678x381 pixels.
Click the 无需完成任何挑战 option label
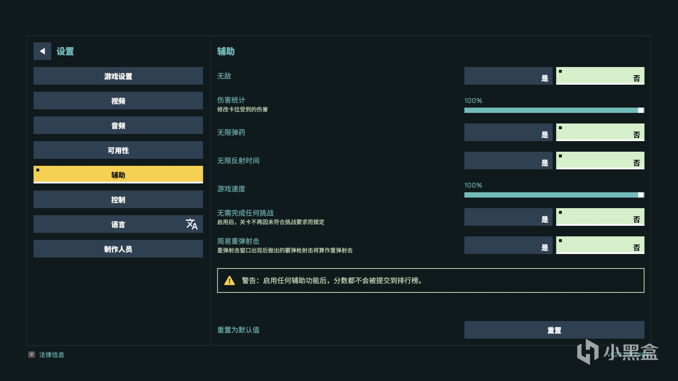coord(245,213)
